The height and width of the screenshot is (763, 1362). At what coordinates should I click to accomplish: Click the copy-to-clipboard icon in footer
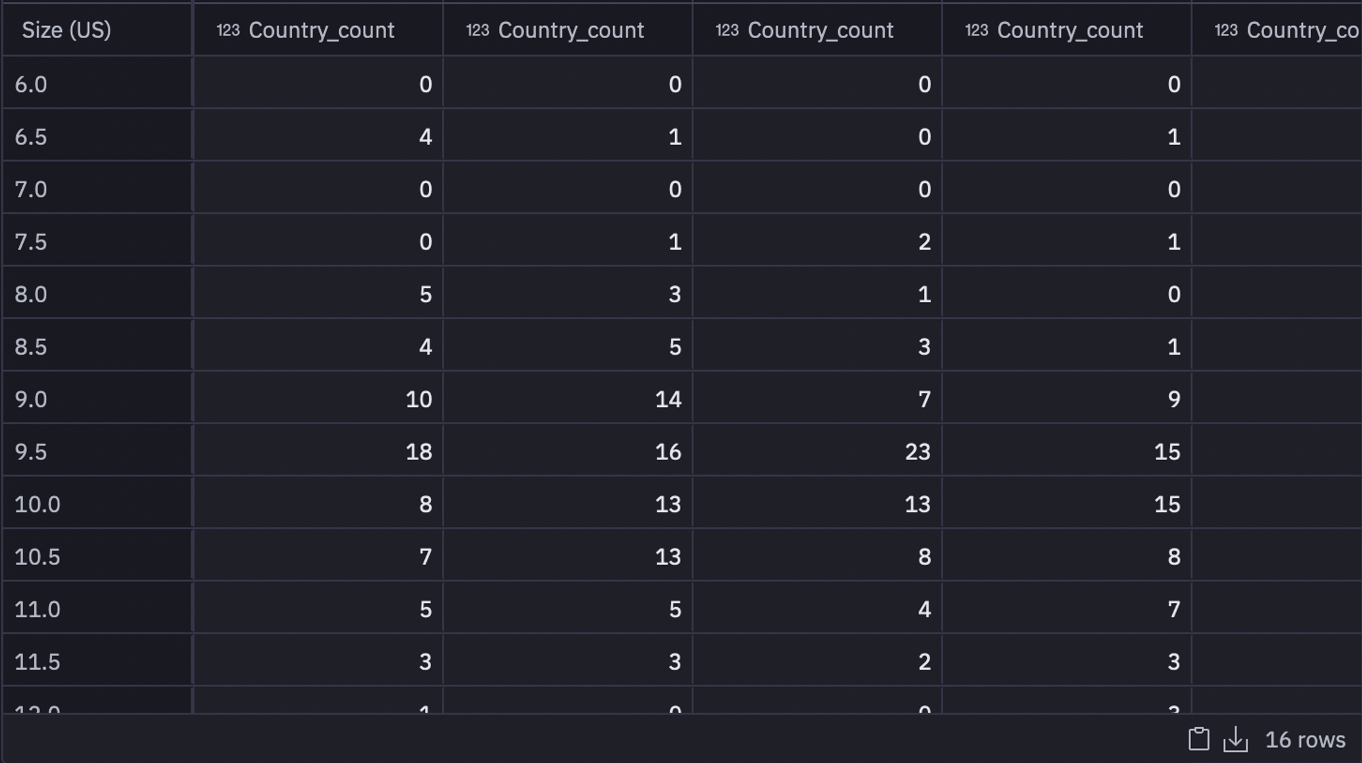[x=1199, y=739]
